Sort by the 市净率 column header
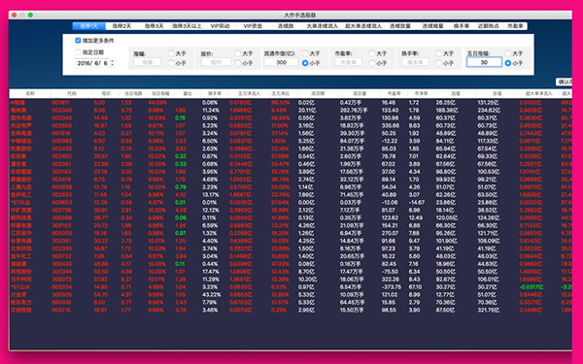The width and height of the screenshot is (583, 364). (421, 93)
